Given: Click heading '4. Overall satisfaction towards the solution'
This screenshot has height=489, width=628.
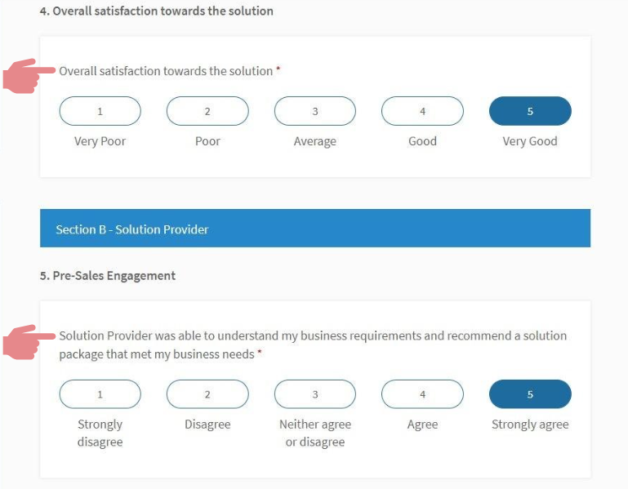Looking at the screenshot, I should pos(157,11).
